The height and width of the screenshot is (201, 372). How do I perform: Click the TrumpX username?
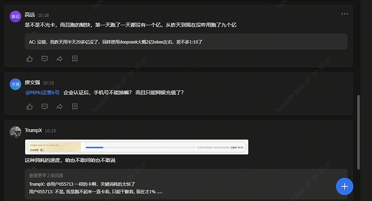click(33, 130)
